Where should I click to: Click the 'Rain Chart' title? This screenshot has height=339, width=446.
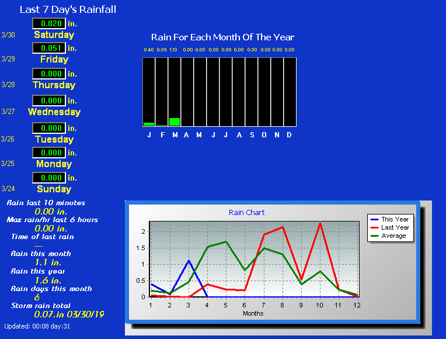point(246,213)
